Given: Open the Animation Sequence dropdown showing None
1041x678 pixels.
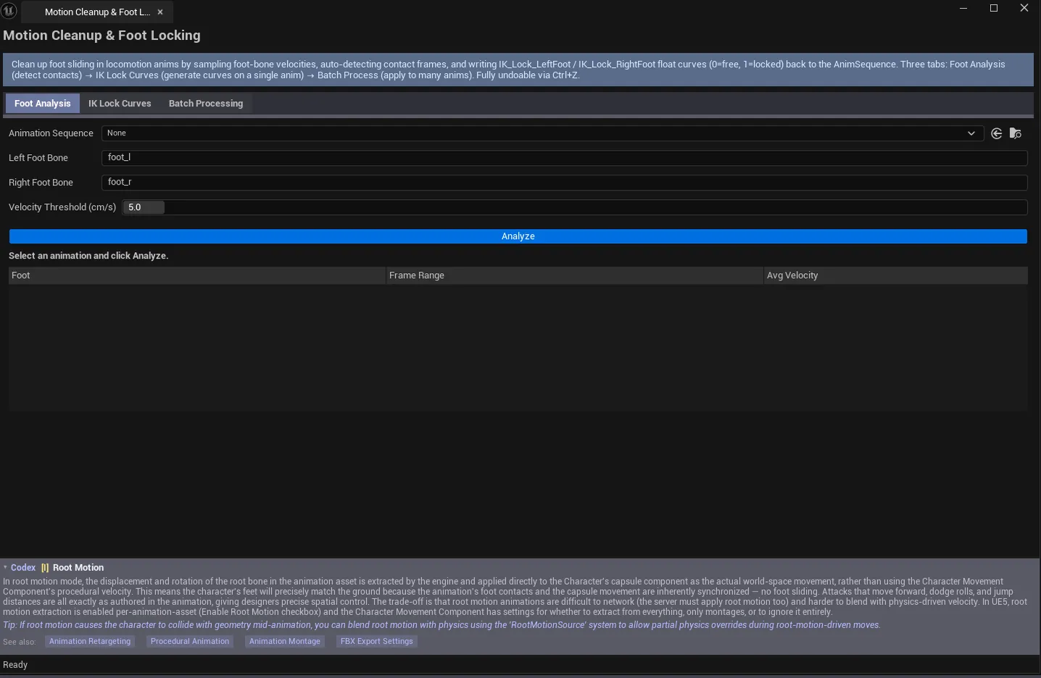Looking at the screenshot, I should 542,133.
